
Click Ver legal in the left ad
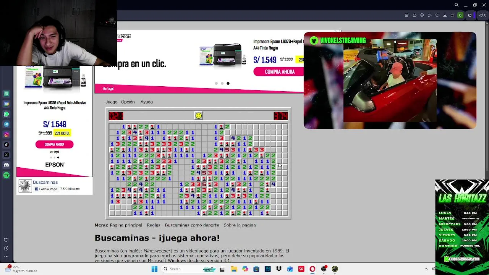pyautogui.click(x=54, y=152)
